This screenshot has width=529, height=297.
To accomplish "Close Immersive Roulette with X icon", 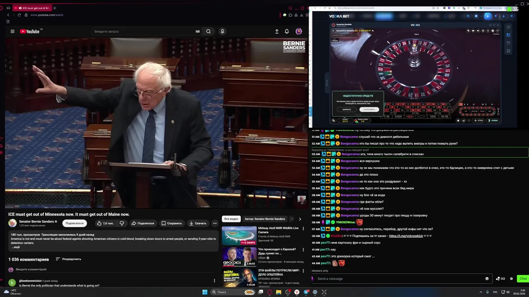I will (x=334, y=31).
